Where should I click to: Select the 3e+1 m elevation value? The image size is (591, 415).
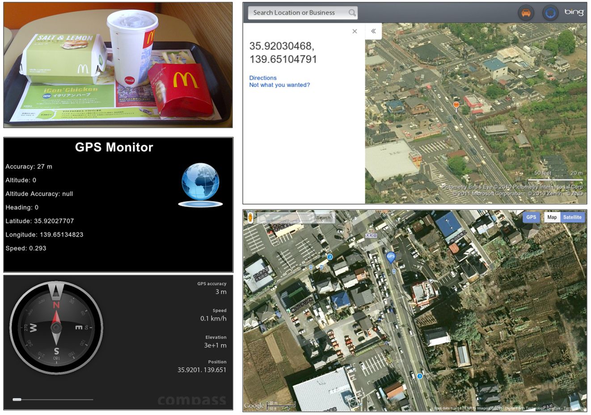[x=215, y=345]
